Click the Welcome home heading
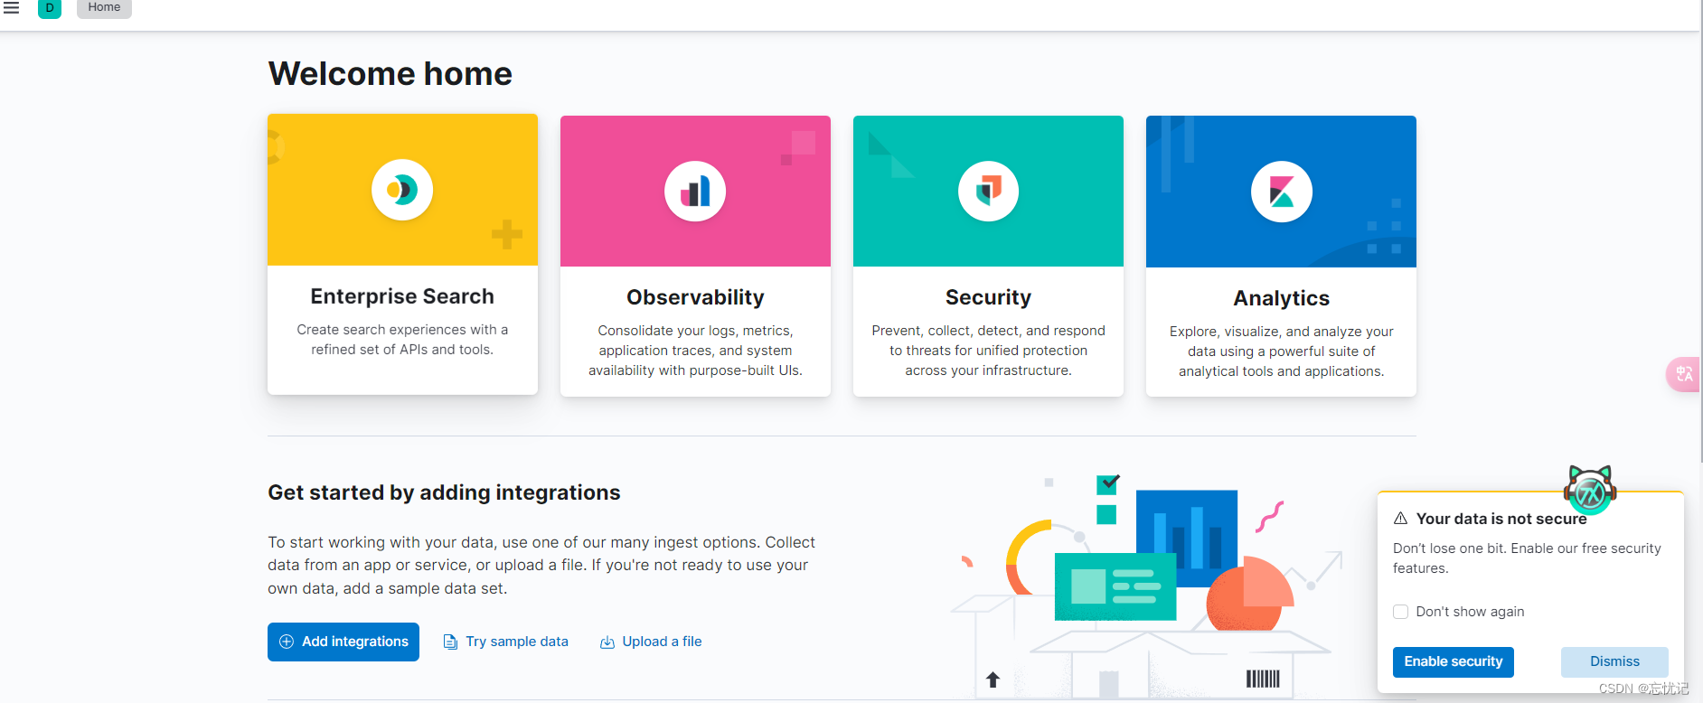The height and width of the screenshot is (703, 1703). coord(390,73)
